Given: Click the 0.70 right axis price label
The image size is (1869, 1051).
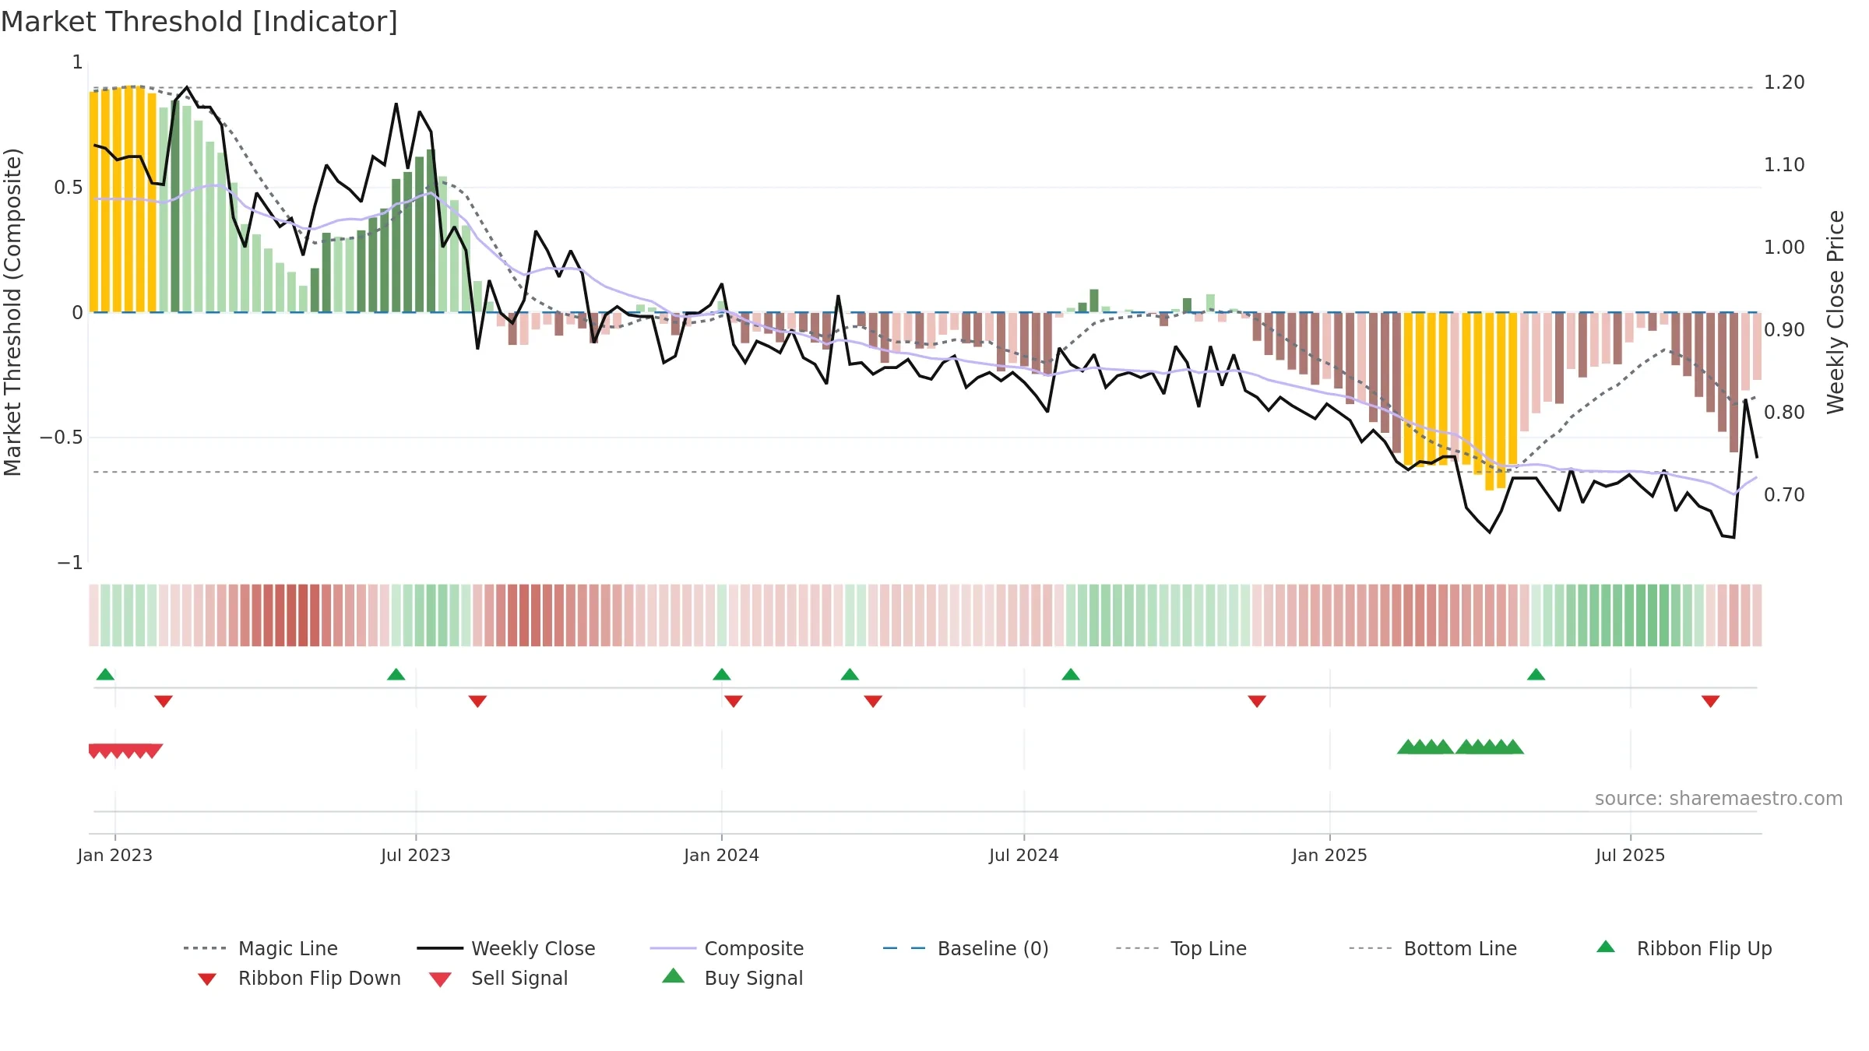Looking at the screenshot, I should click(1784, 495).
